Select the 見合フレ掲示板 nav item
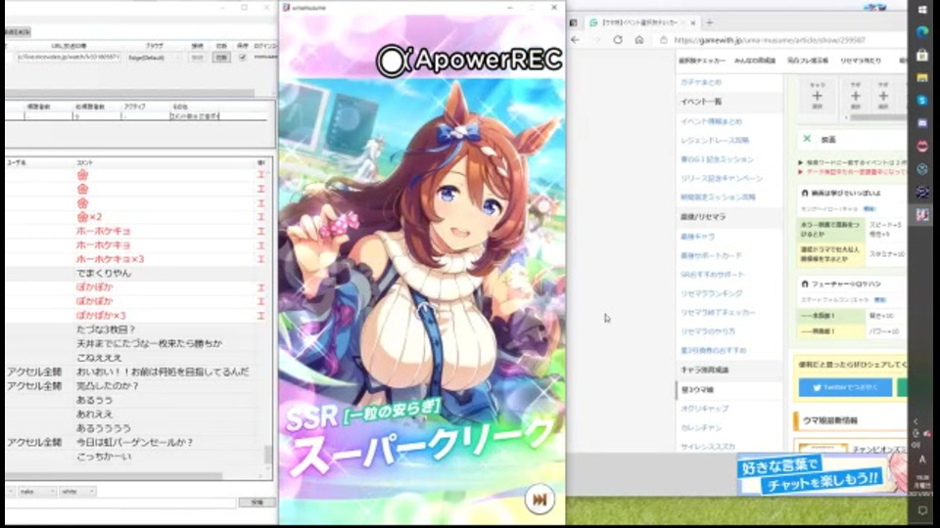This screenshot has height=528, width=940. tap(808, 61)
